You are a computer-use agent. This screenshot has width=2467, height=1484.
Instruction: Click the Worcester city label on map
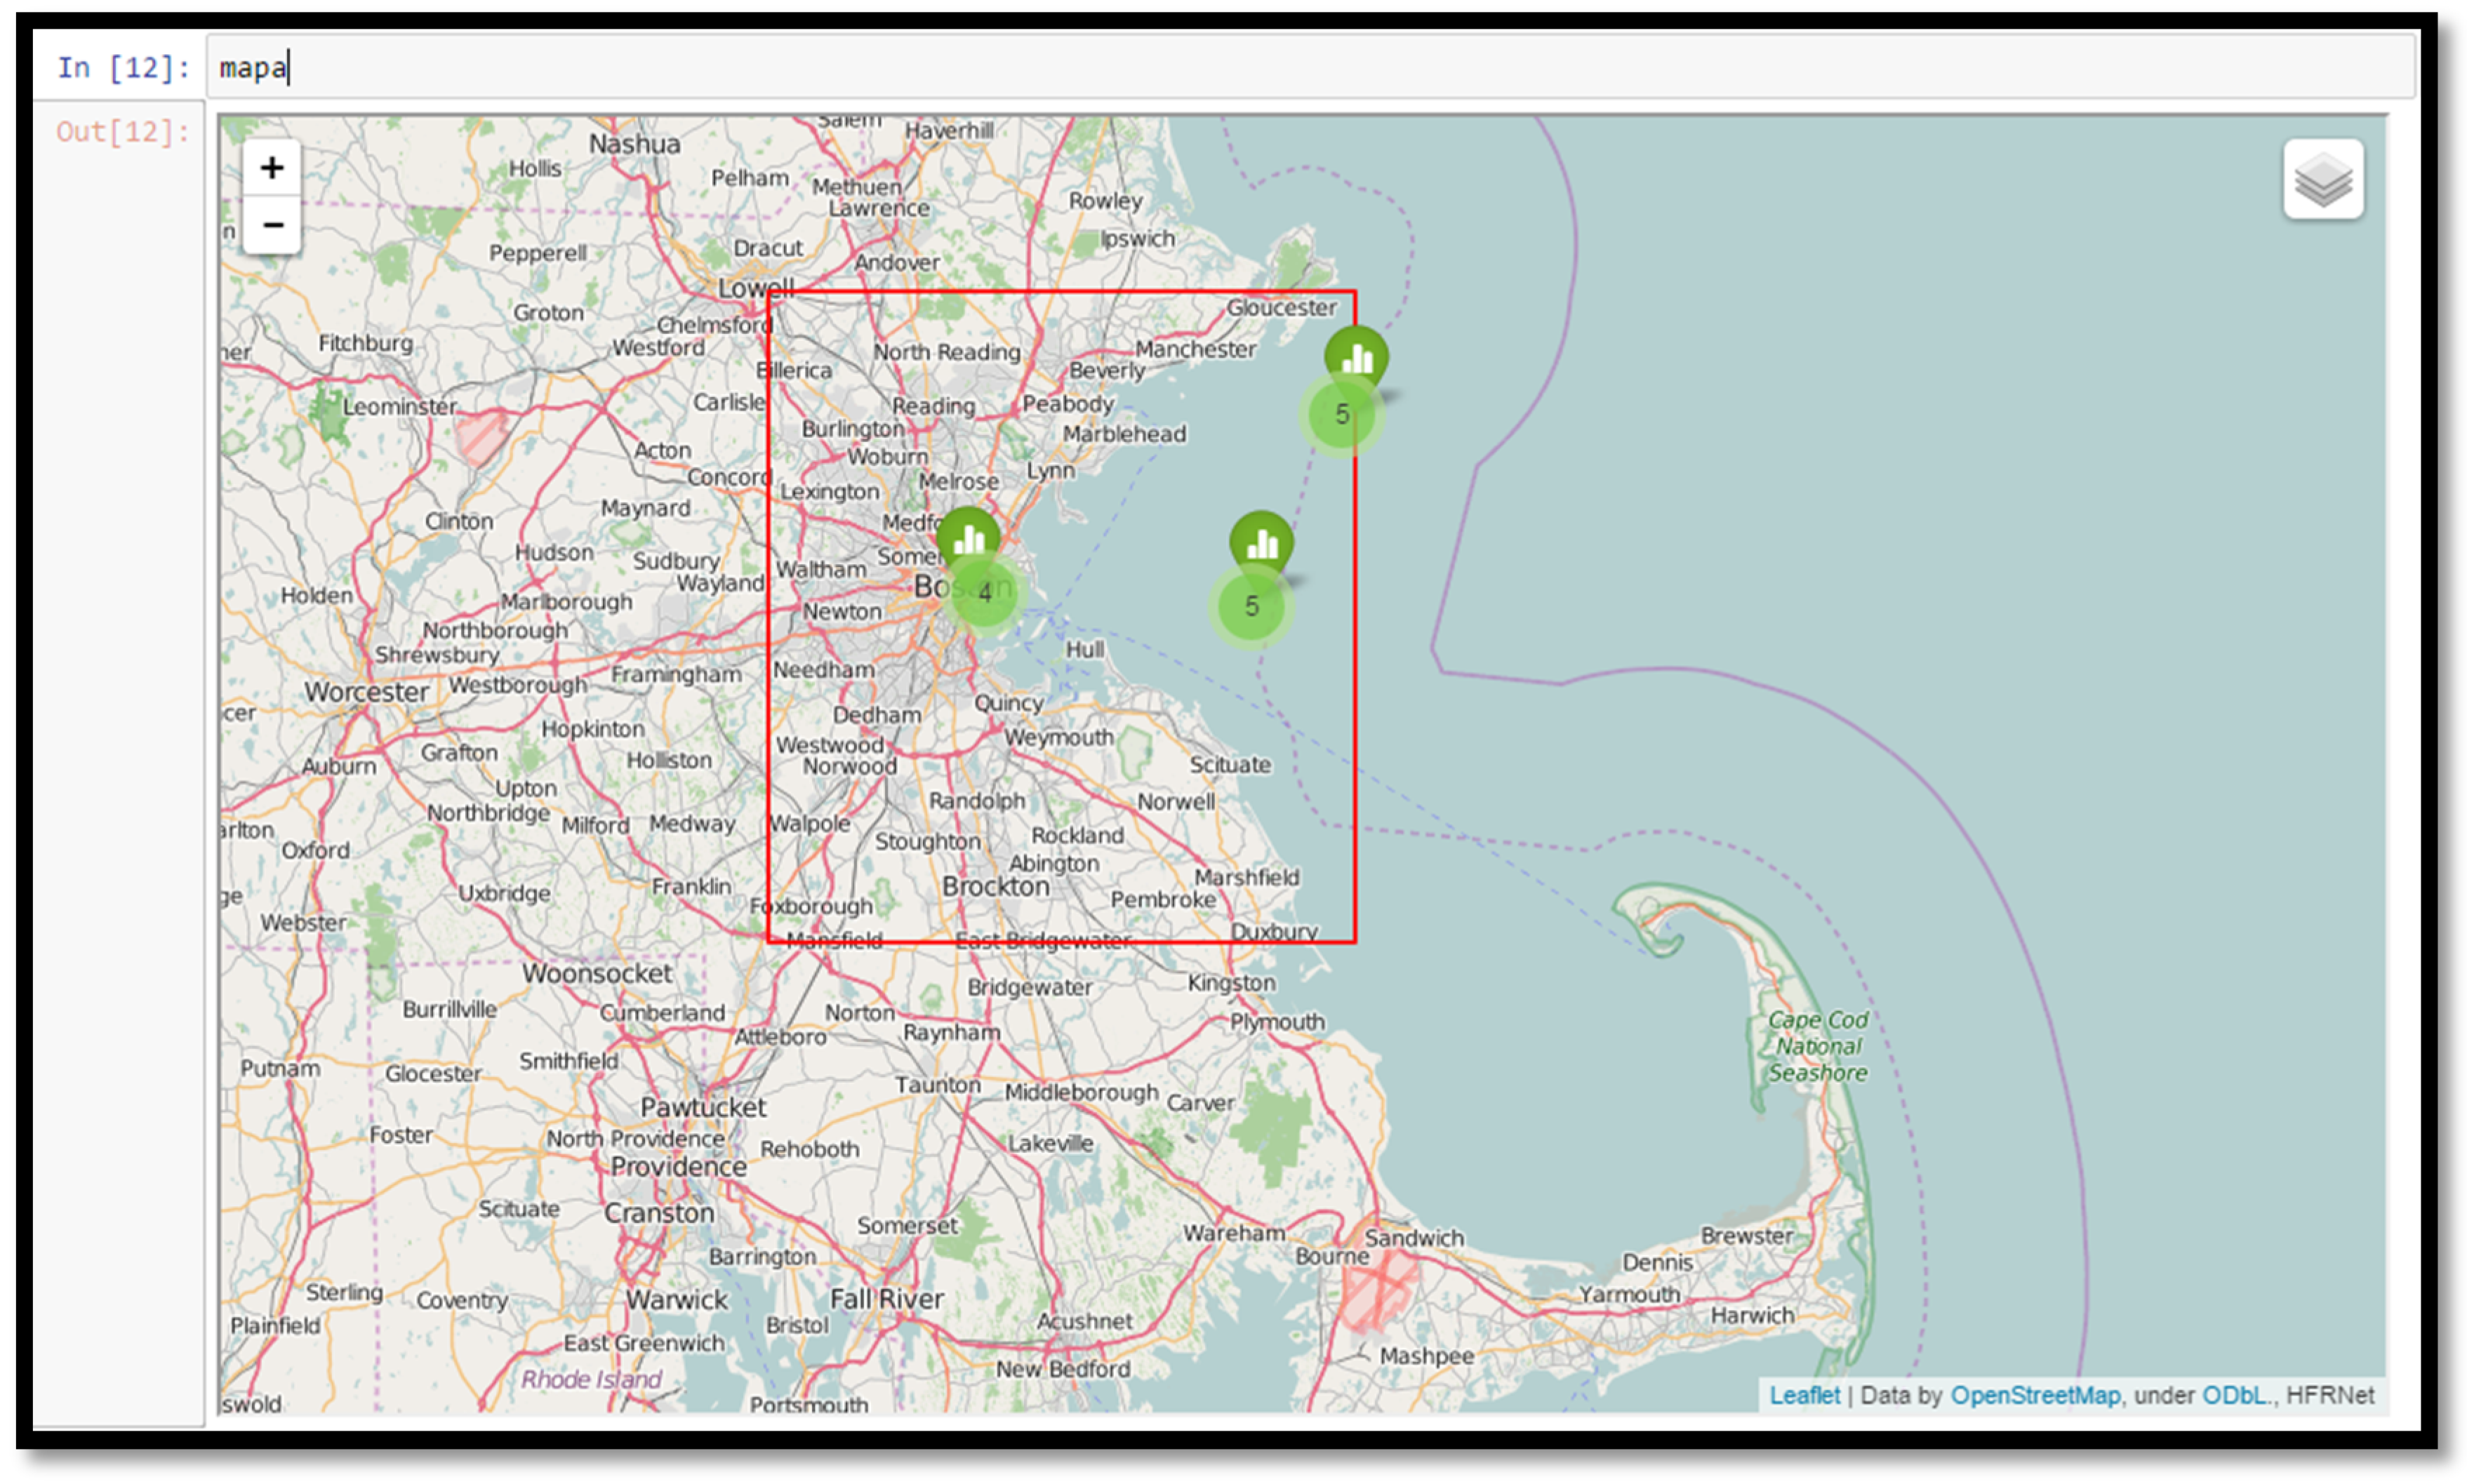pos(366,692)
